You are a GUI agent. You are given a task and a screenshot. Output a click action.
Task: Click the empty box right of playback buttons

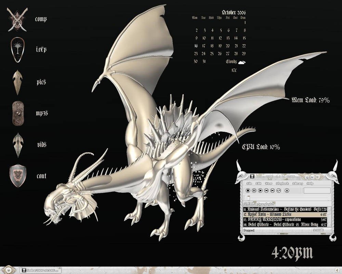tap(317, 190)
